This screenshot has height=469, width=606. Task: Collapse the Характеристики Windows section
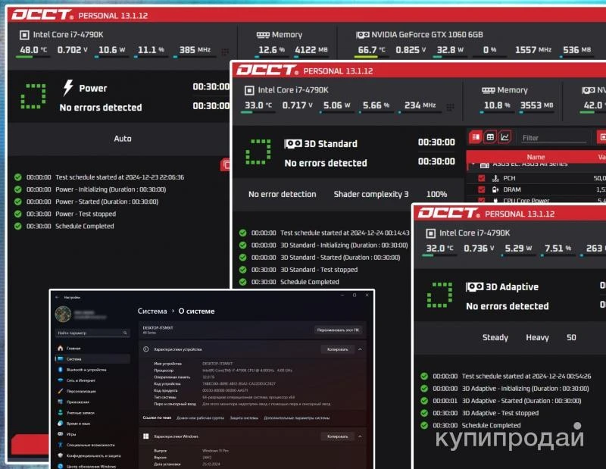pos(360,436)
